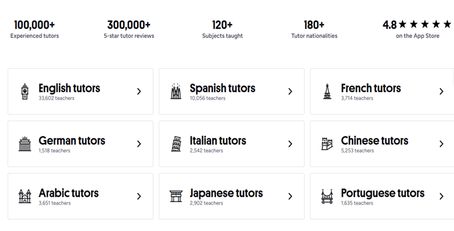Open the Spanish tutors chevron arrow
Image resolution: width=454 pixels, height=231 pixels.
click(290, 92)
